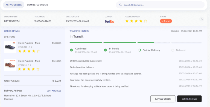210x107 pixels.
Task: Collapse the order with the chevron button
Action: pyautogui.click(x=202, y=19)
